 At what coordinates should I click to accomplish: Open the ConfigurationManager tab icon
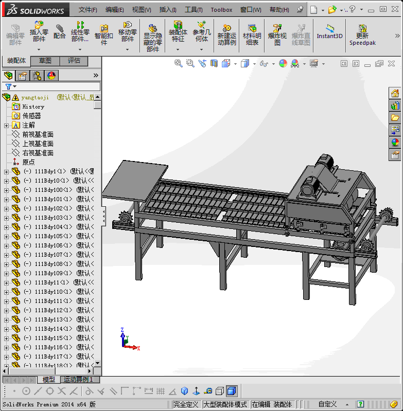tap(37, 76)
